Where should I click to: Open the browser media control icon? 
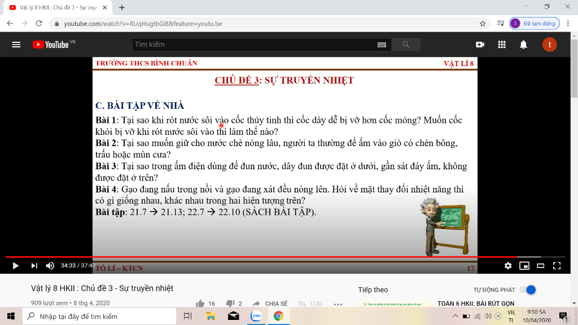click(500, 24)
